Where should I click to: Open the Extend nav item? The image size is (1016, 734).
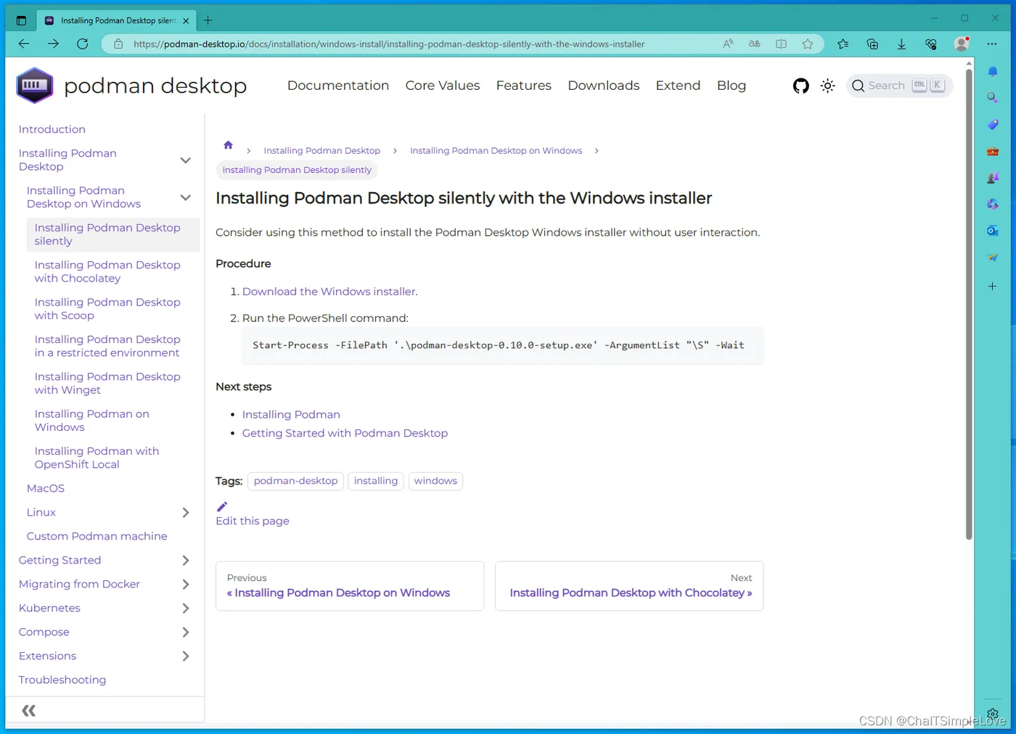[678, 86]
